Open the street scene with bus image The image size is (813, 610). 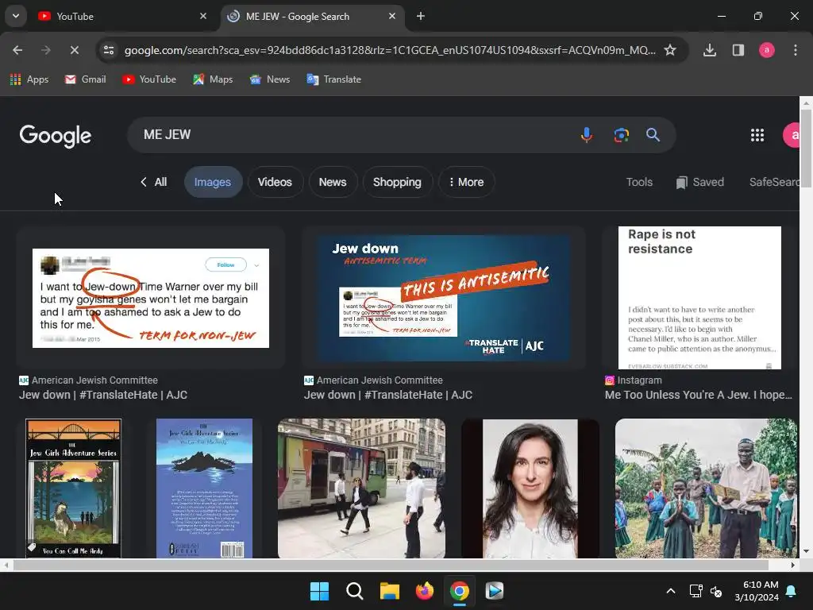pyautogui.click(x=361, y=488)
